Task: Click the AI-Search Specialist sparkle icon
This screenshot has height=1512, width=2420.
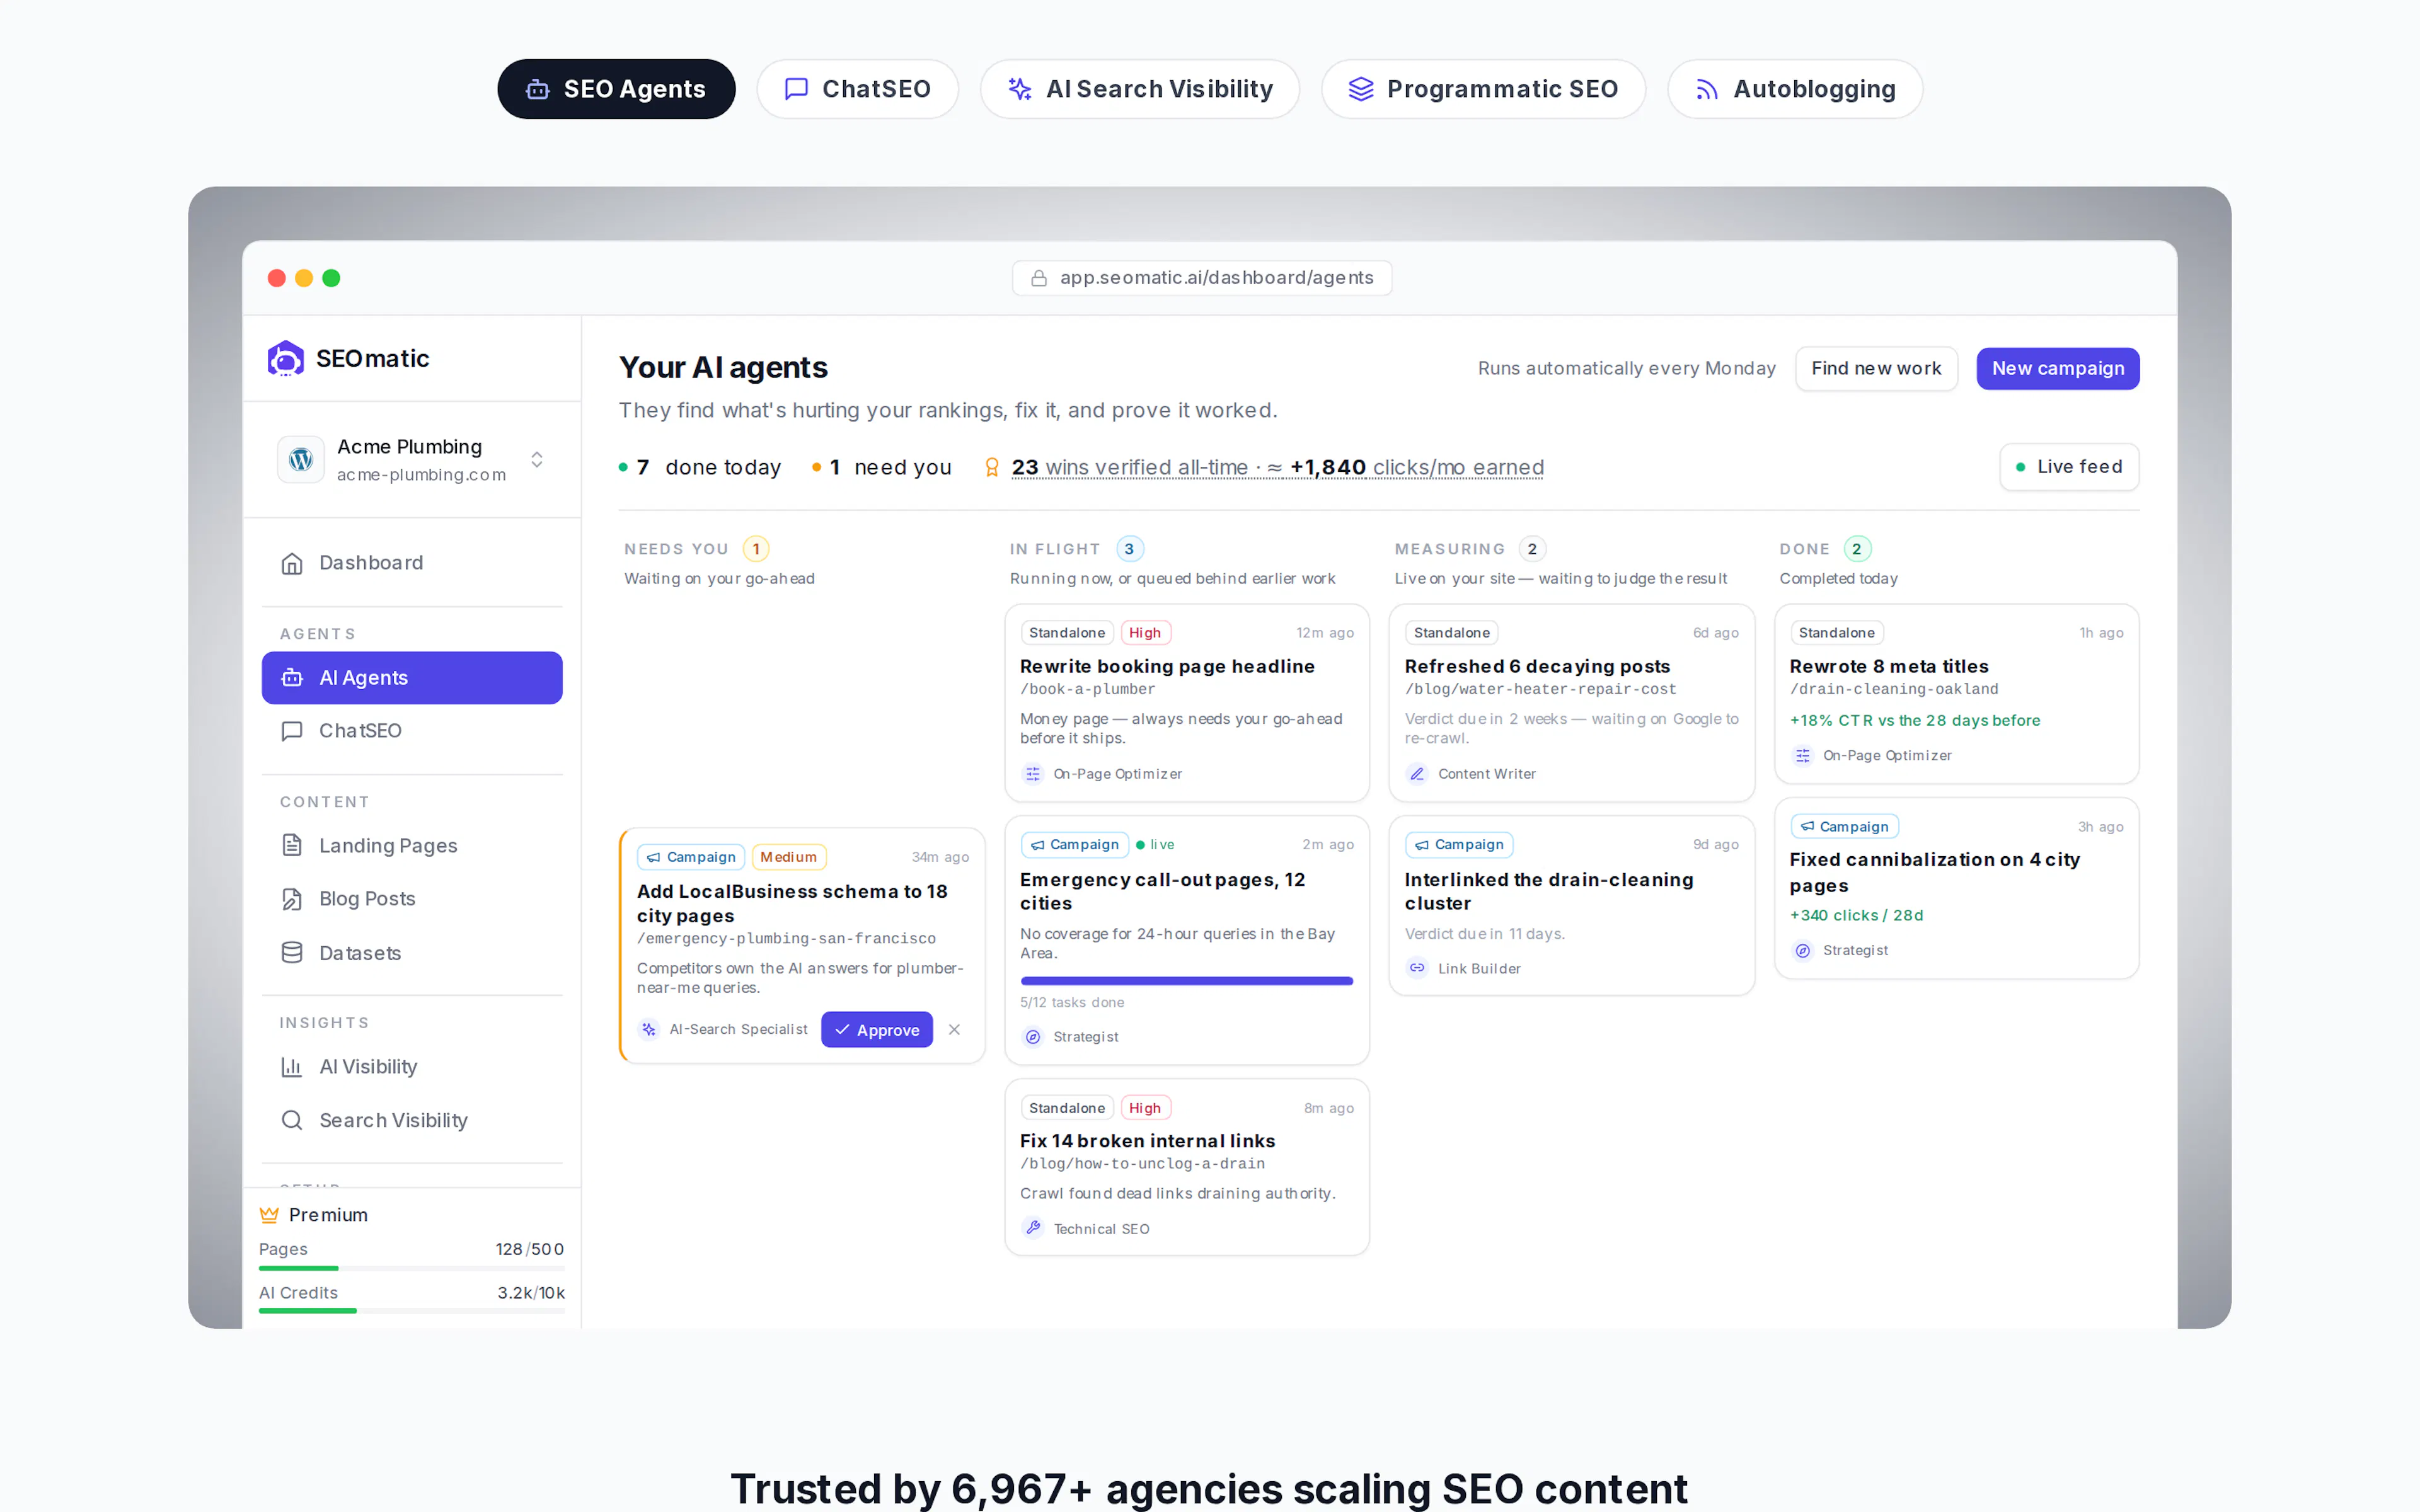Action: pos(649,1029)
